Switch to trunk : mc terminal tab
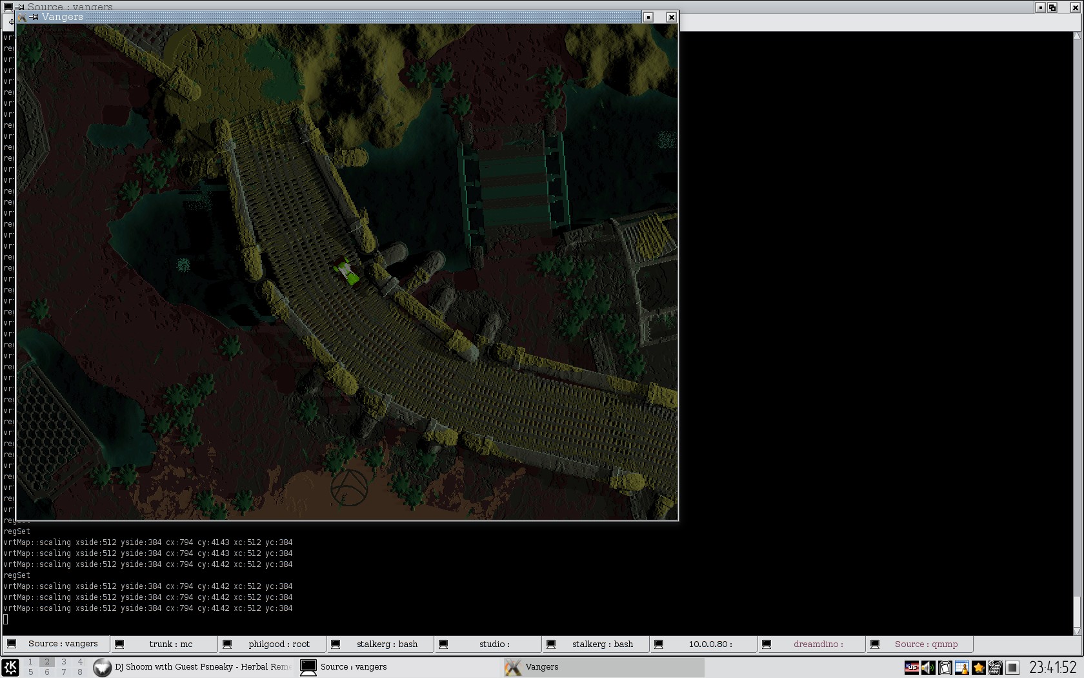1084x678 pixels. [x=163, y=644]
